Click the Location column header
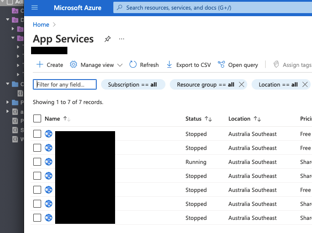The width and height of the screenshot is (312, 233). click(239, 119)
